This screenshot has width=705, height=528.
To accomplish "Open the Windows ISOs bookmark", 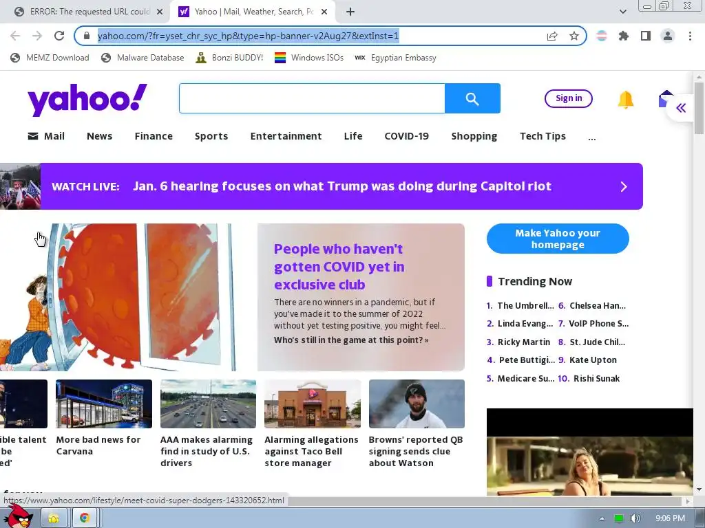I will [x=309, y=58].
